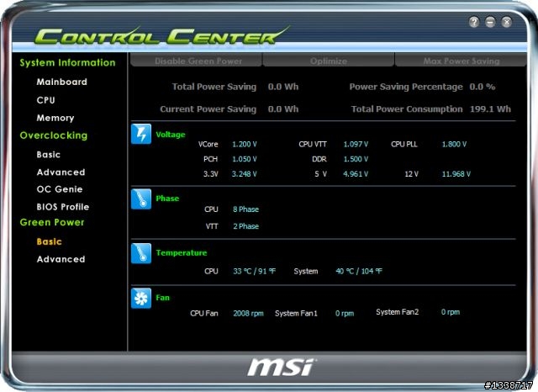Select CPU under System Information
The image size is (538, 392).
(x=45, y=100)
